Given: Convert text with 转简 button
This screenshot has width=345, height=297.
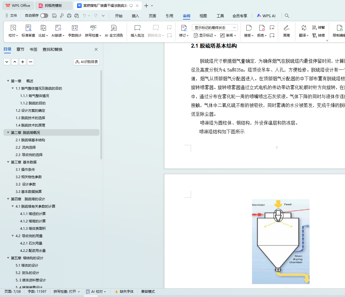Looking at the screenshot, I should [318, 35].
